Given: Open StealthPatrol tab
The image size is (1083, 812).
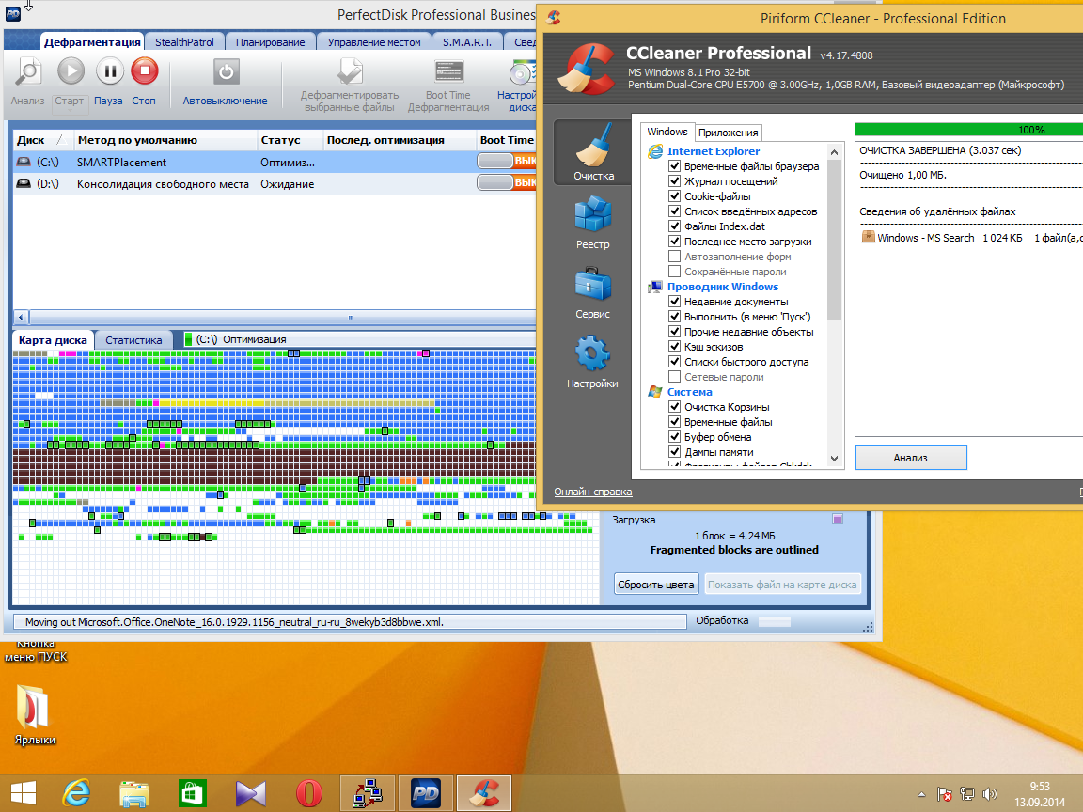Looking at the screenshot, I should point(184,42).
